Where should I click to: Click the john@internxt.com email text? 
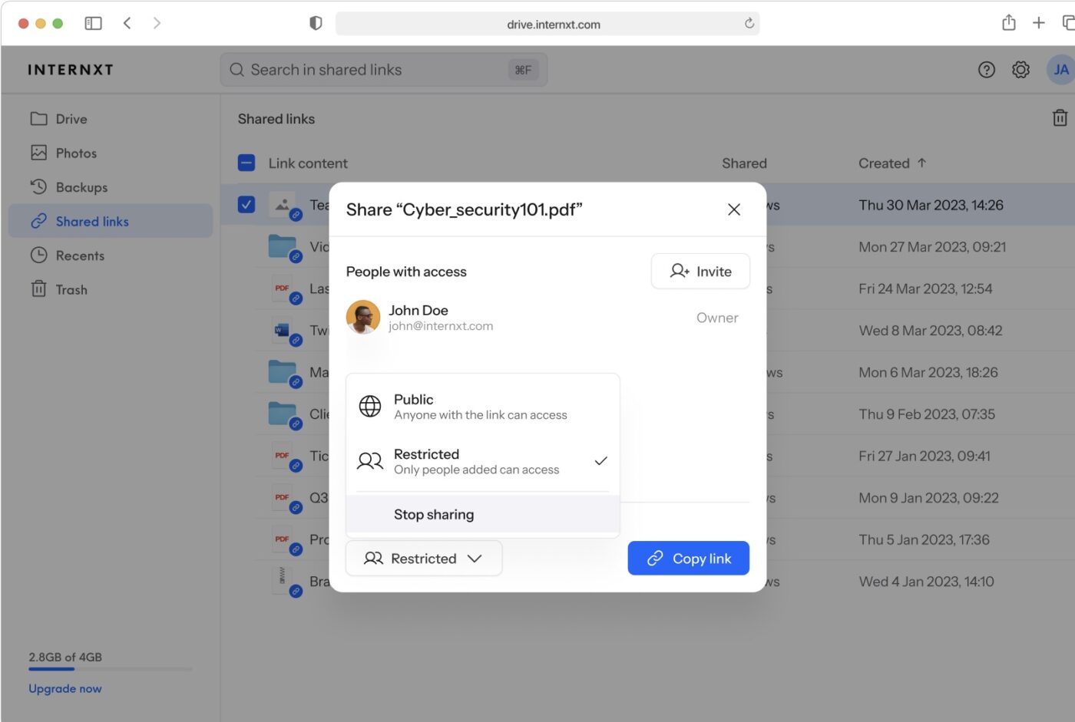pos(441,326)
